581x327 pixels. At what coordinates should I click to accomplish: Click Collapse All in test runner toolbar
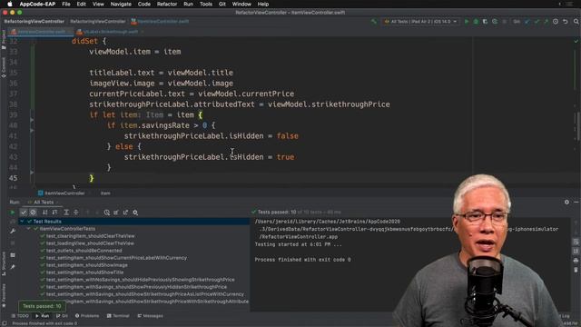coord(76,213)
